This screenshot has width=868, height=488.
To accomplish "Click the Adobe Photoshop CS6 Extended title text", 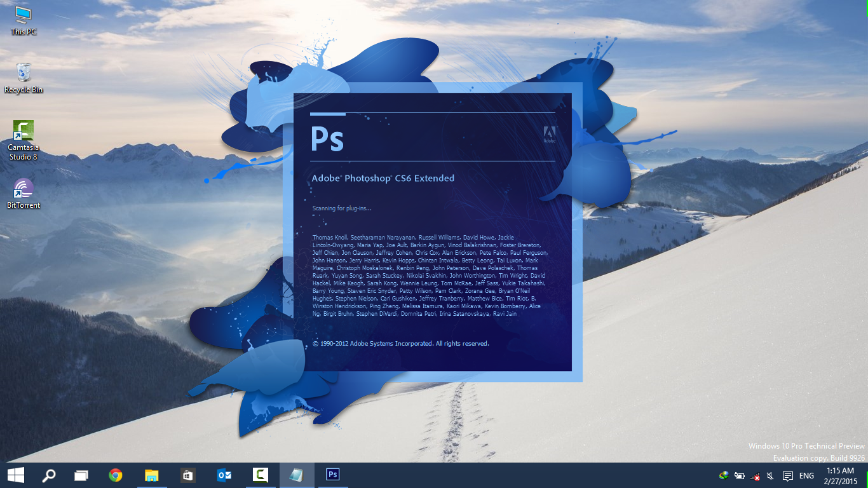I will point(383,179).
